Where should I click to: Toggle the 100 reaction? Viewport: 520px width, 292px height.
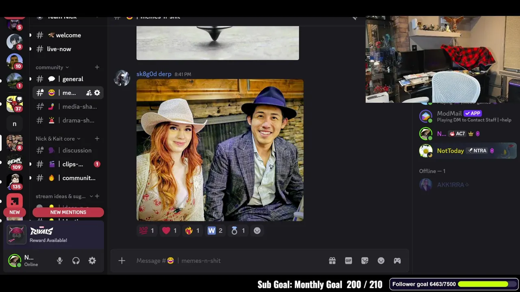pyautogui.click(x=147, y=231)
